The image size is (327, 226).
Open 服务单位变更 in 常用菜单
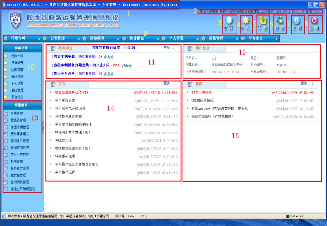coord(20,169)
